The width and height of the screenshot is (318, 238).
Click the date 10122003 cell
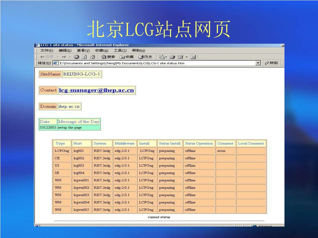coord(48,127)
